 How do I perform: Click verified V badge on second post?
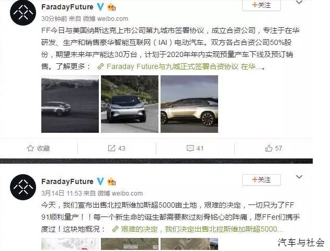coord(100,181)
